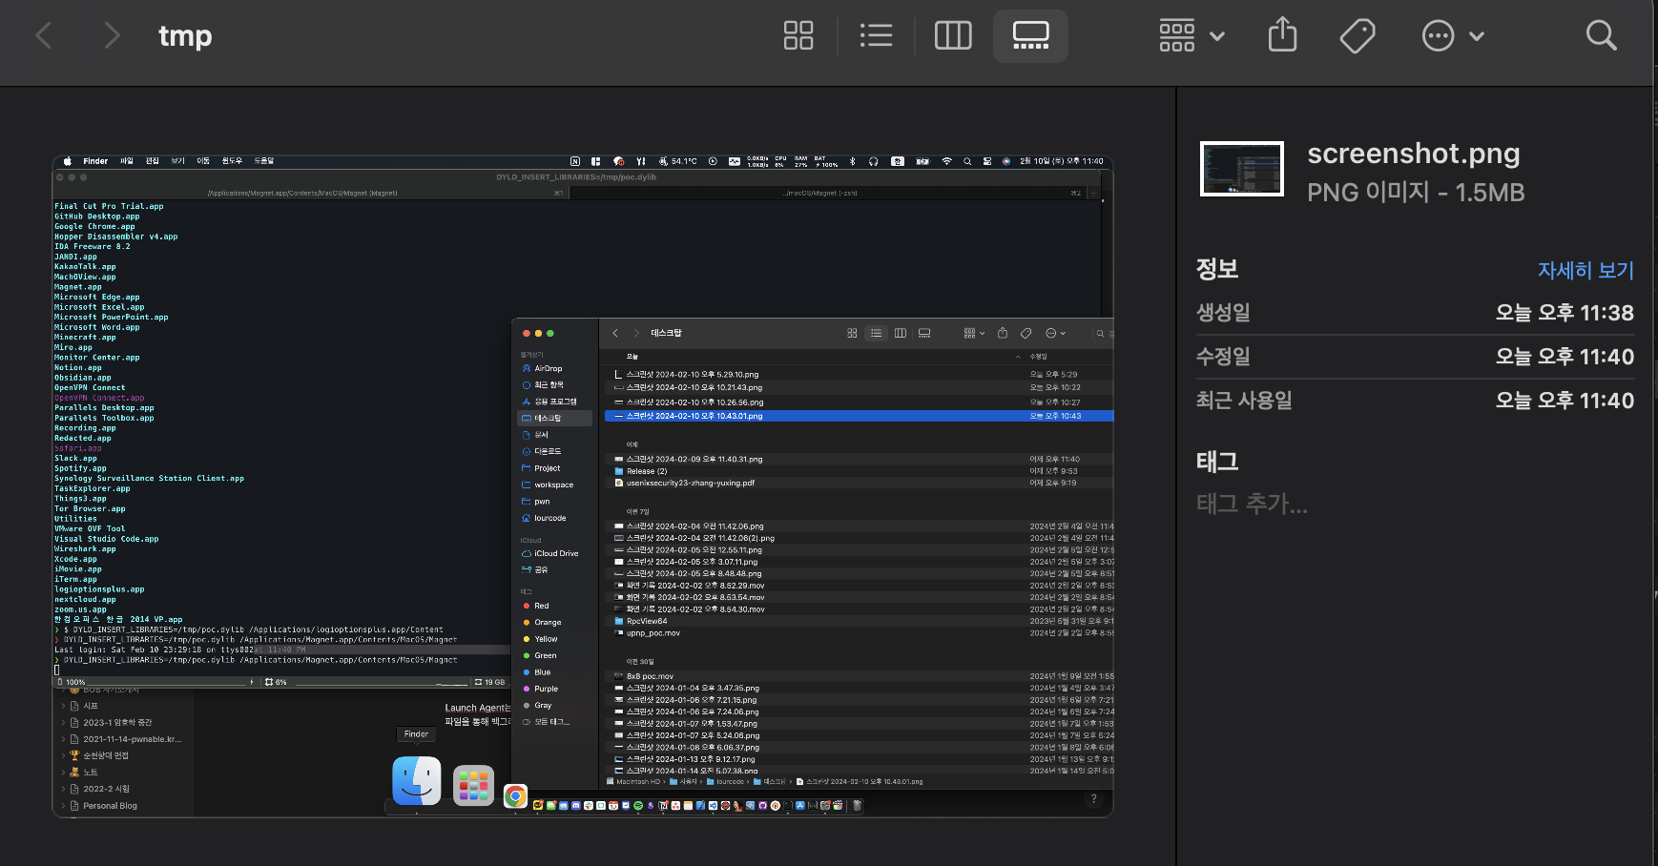Go forward with the right chevron

pos(112,36)
